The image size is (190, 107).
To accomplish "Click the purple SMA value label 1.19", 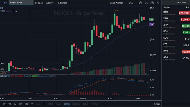I will point(151,24).
